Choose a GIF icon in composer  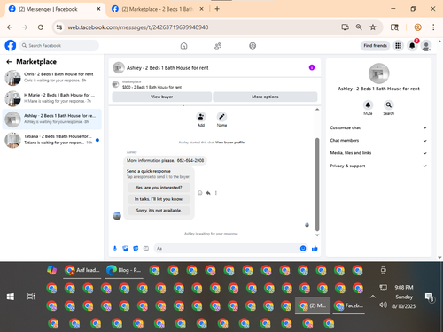pyautogui.click(x=146, y=249)
